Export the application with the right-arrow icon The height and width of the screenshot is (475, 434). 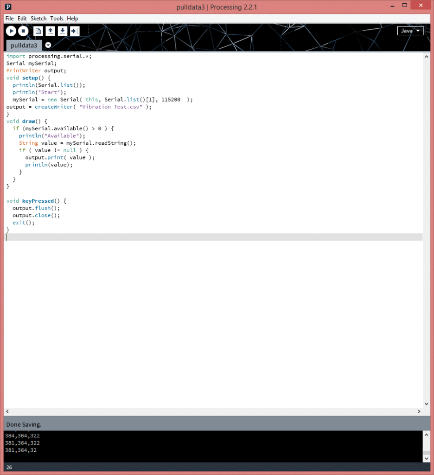point(75,31)
